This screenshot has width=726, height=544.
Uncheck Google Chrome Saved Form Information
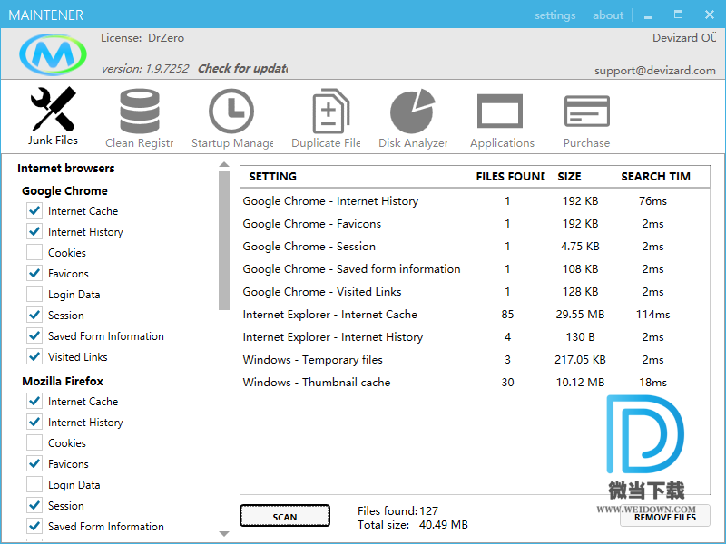34,335
